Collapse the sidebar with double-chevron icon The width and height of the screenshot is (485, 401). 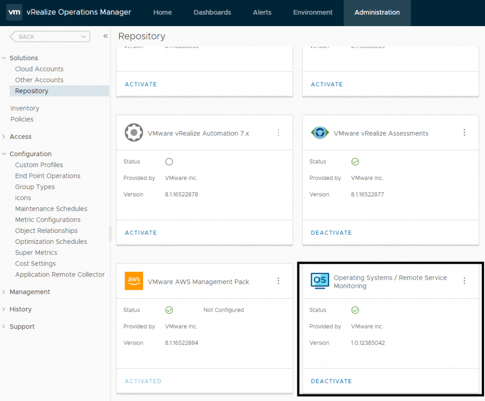(105, 36)
